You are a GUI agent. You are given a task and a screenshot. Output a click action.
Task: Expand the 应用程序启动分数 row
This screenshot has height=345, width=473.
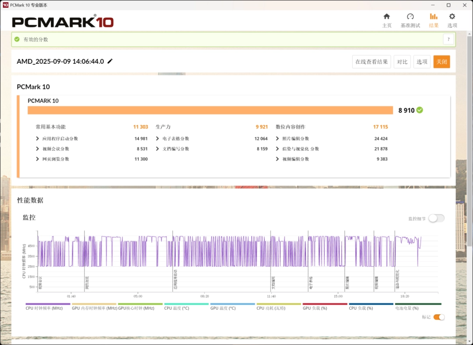[38, 139]
